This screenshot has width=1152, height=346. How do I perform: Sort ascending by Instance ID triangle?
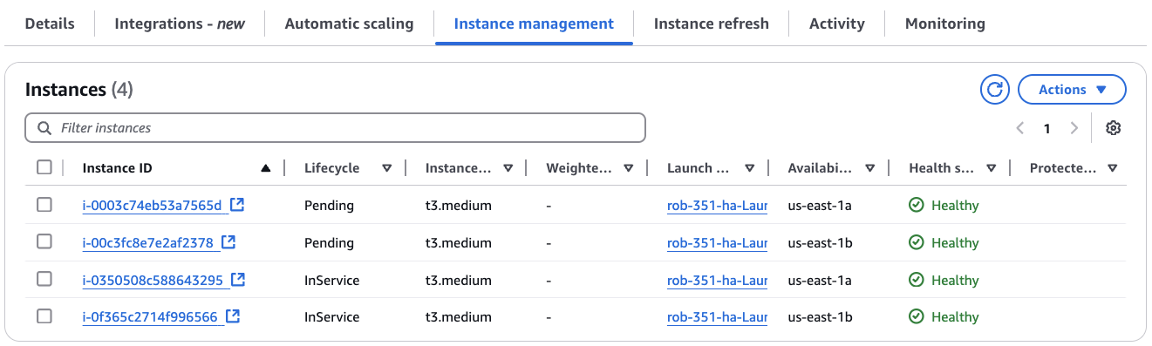[x=266, y=168]
